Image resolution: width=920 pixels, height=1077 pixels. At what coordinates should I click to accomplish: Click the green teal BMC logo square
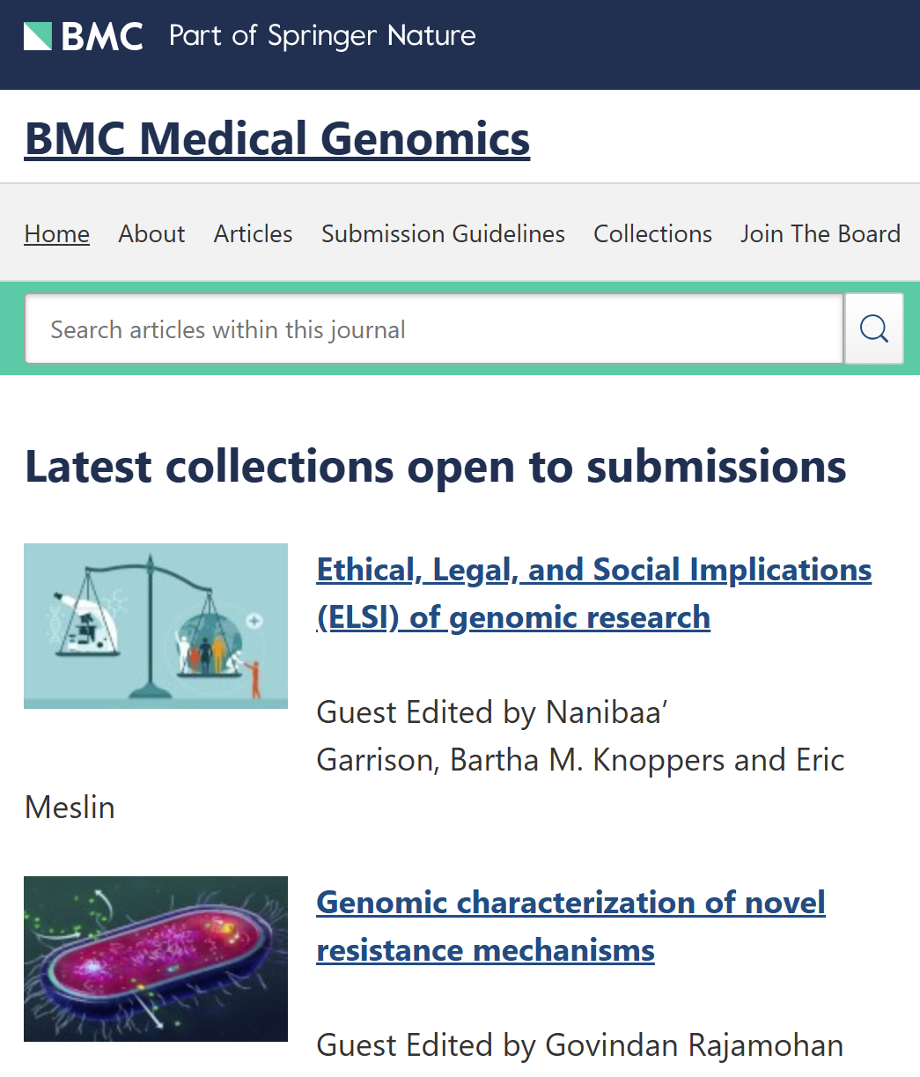point(38,36)
